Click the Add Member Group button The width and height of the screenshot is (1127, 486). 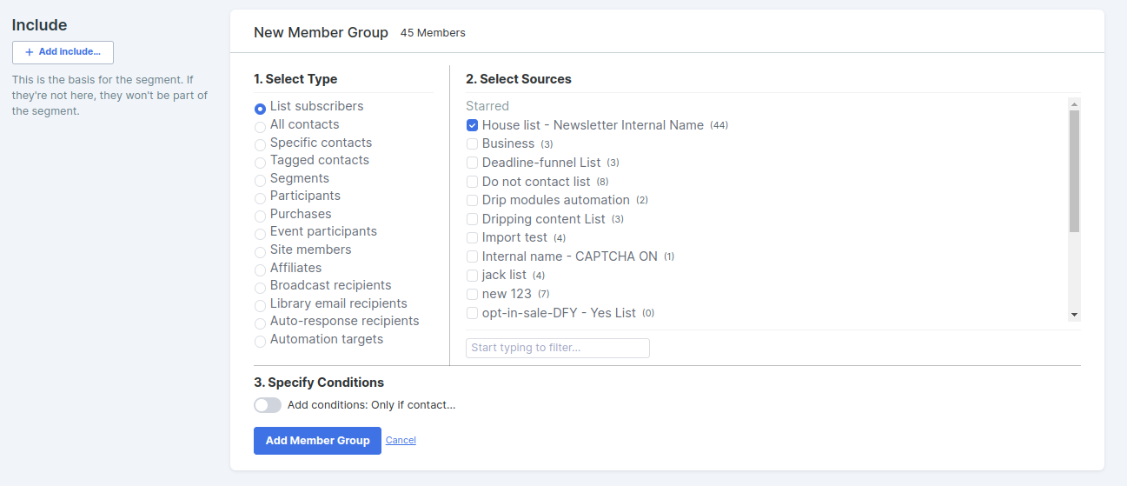point(317,441)
